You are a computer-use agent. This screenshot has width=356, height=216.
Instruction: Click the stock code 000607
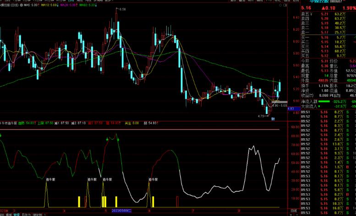(336, 1)
